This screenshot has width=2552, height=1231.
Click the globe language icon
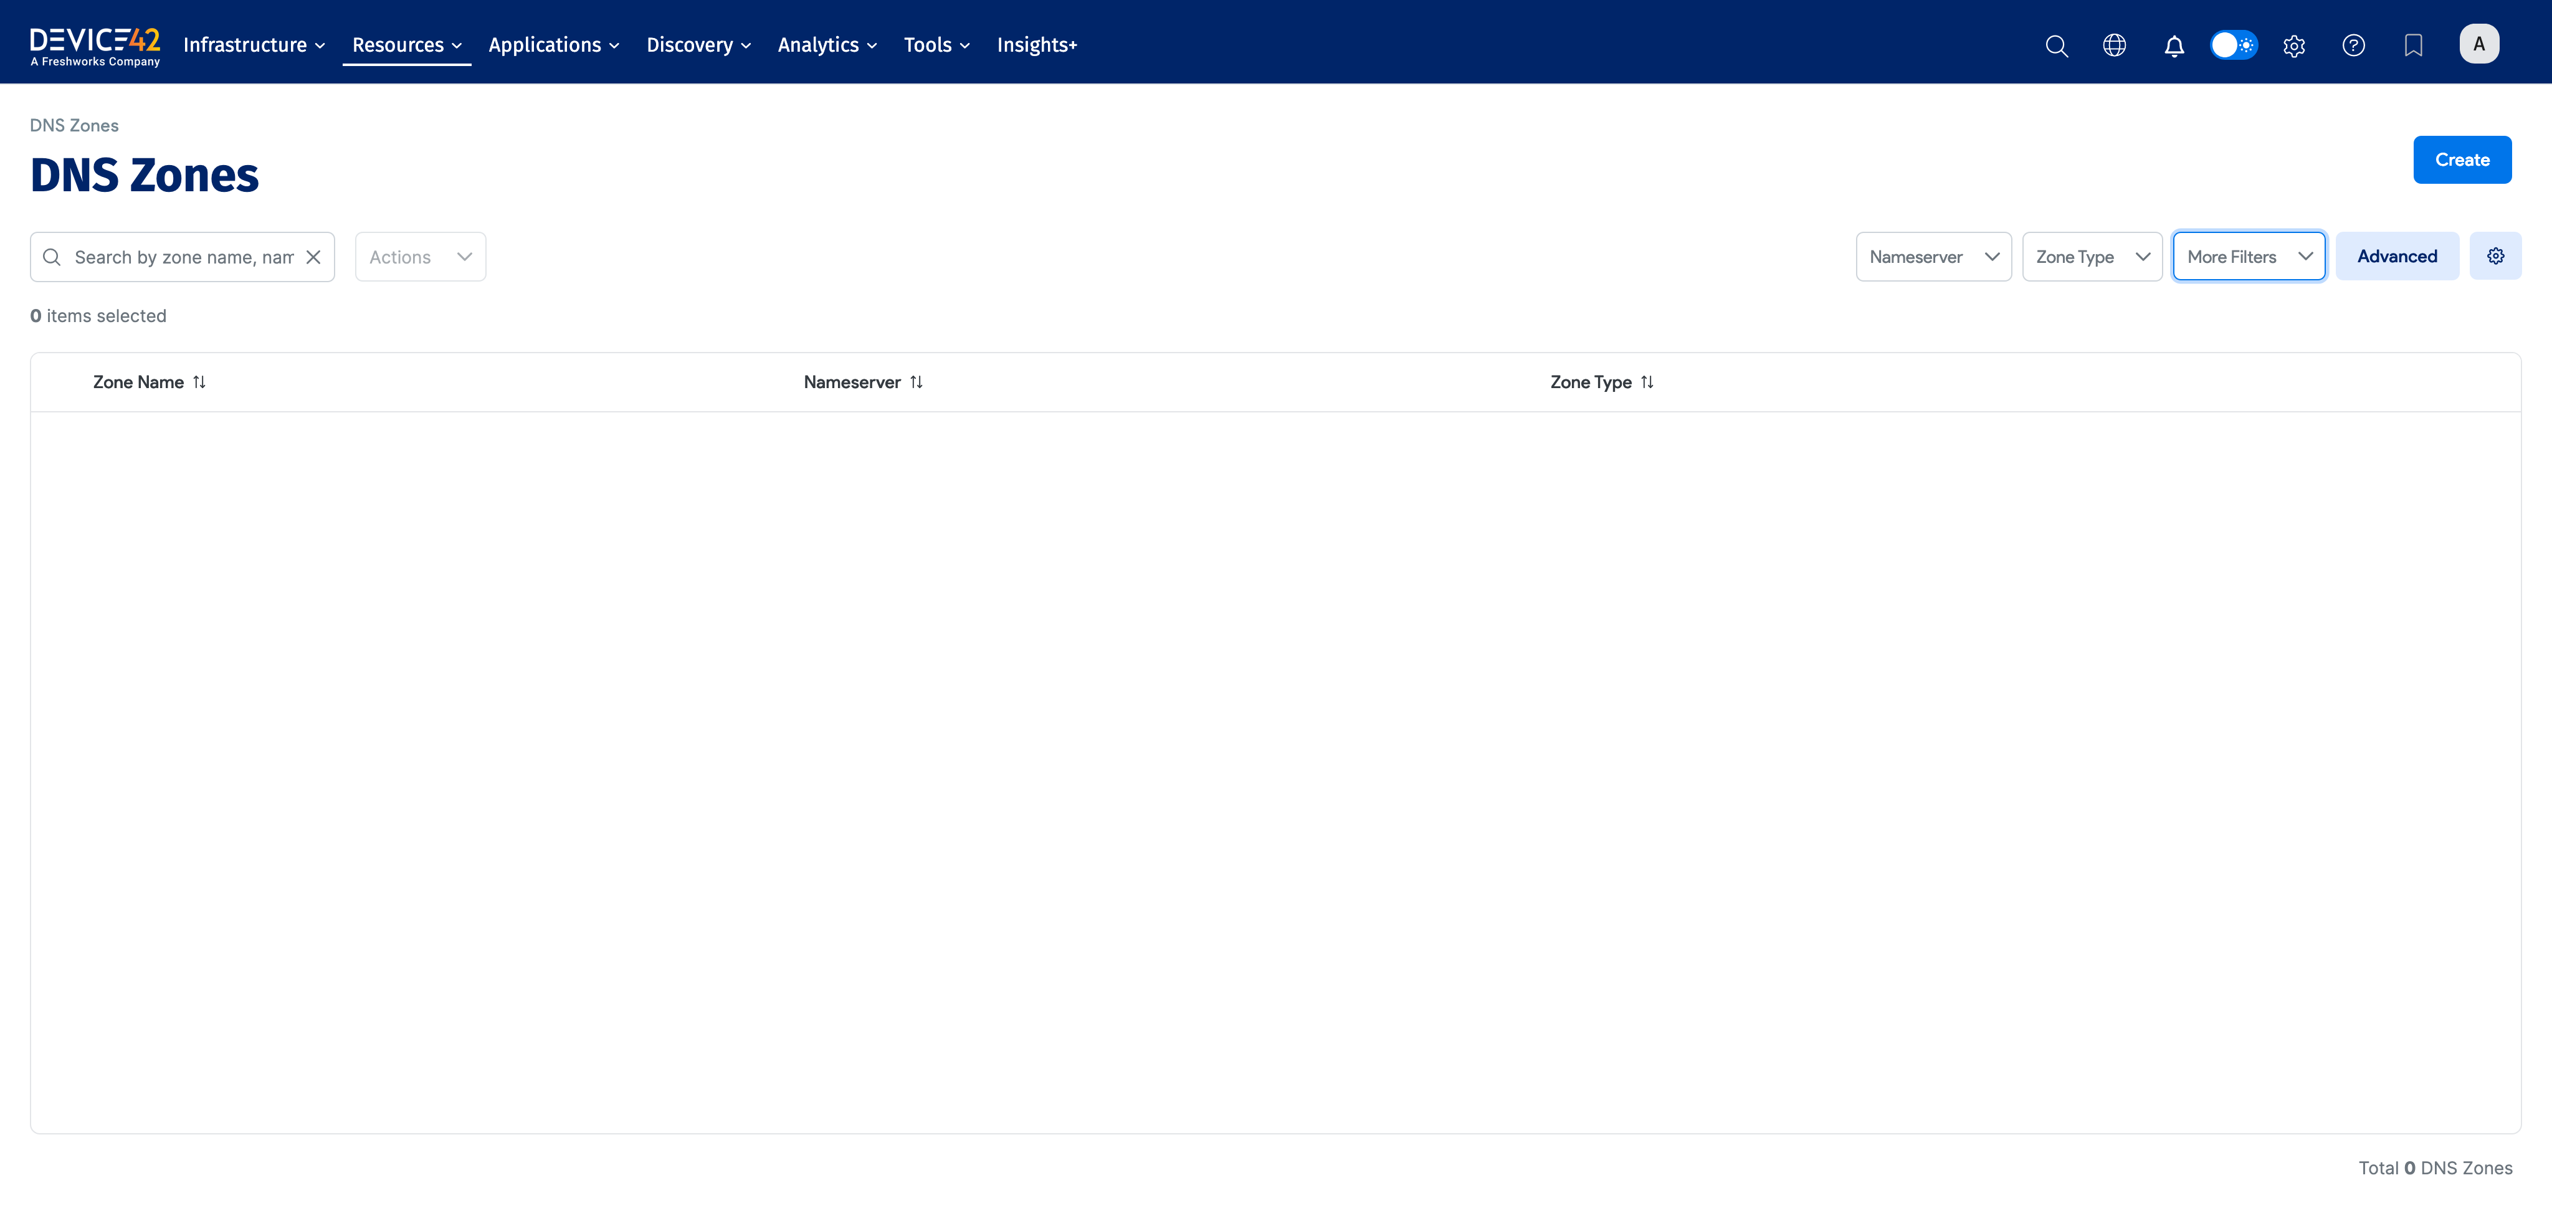pyautogui.click(x=2114, y=45)
